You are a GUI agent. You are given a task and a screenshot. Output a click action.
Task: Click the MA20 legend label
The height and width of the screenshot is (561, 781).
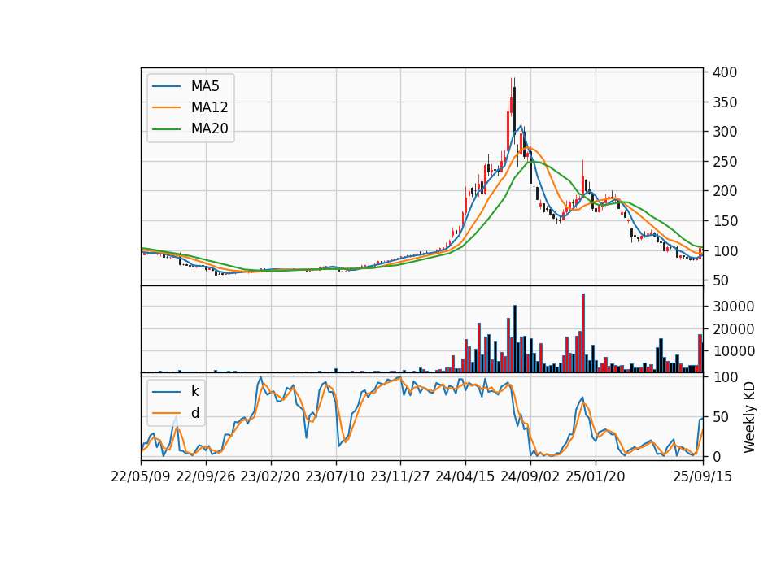pos(209,128)
